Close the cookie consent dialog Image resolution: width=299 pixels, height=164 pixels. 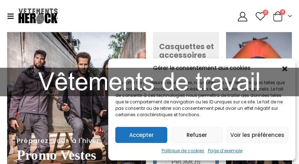(284, 69)
